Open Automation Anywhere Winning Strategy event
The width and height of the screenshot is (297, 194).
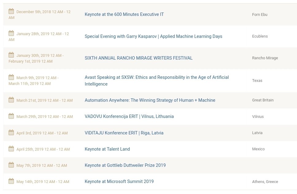point(150,100)
